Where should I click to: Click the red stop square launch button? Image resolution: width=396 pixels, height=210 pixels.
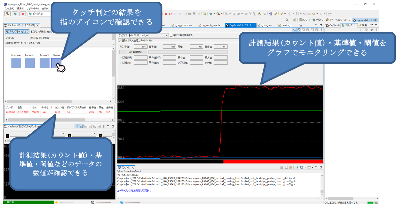coord(23,14)
